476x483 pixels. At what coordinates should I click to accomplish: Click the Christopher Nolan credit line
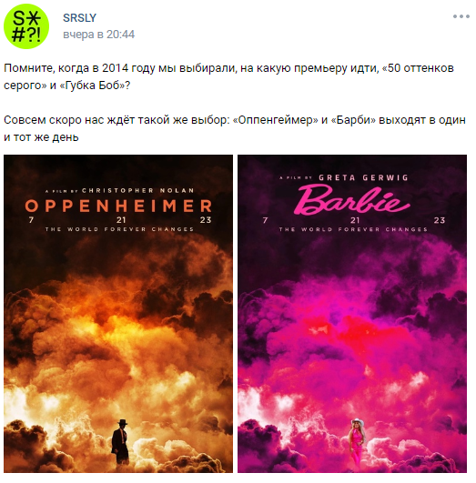[x=119, y=191]
